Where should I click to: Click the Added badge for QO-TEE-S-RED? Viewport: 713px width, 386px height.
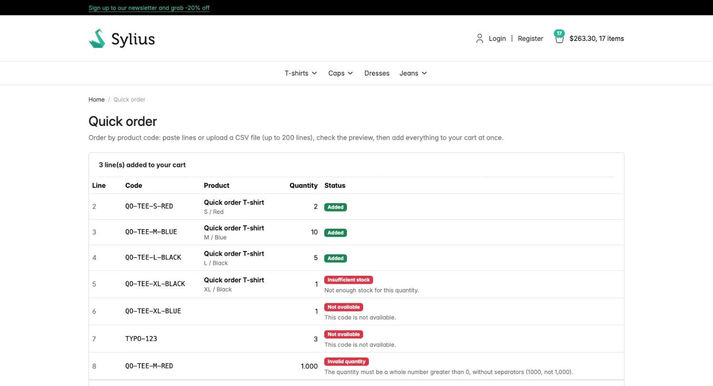click(x=336, y=207)
